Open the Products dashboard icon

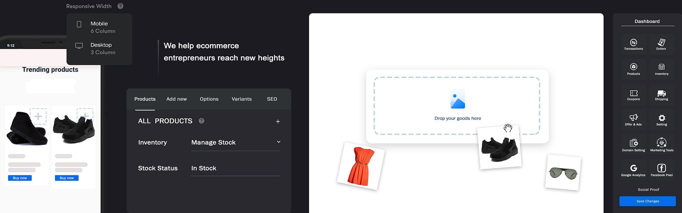[x=633, y=67]
